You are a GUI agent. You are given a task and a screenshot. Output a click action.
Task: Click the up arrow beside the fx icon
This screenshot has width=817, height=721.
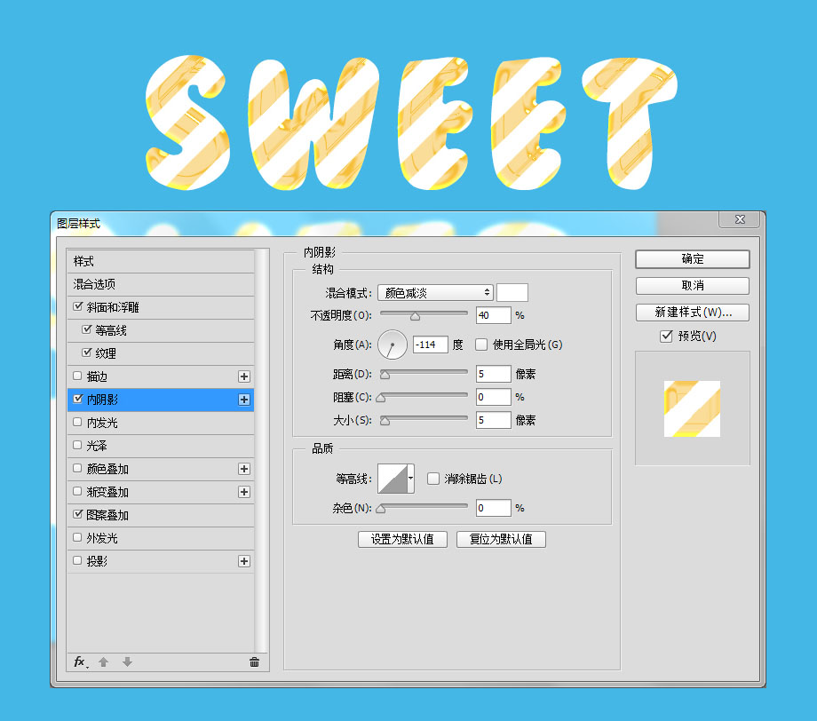click(x=103, y=662)
